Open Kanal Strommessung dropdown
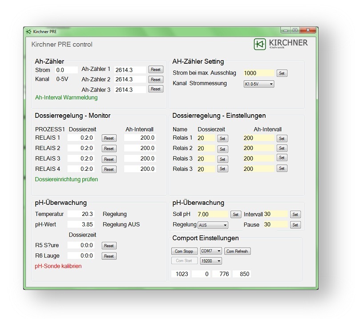Image resolution: width=356 pixels, height=319 pixels. click(x=259, y=84)
